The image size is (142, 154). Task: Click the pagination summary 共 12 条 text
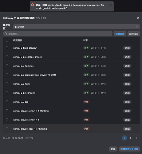30,138
